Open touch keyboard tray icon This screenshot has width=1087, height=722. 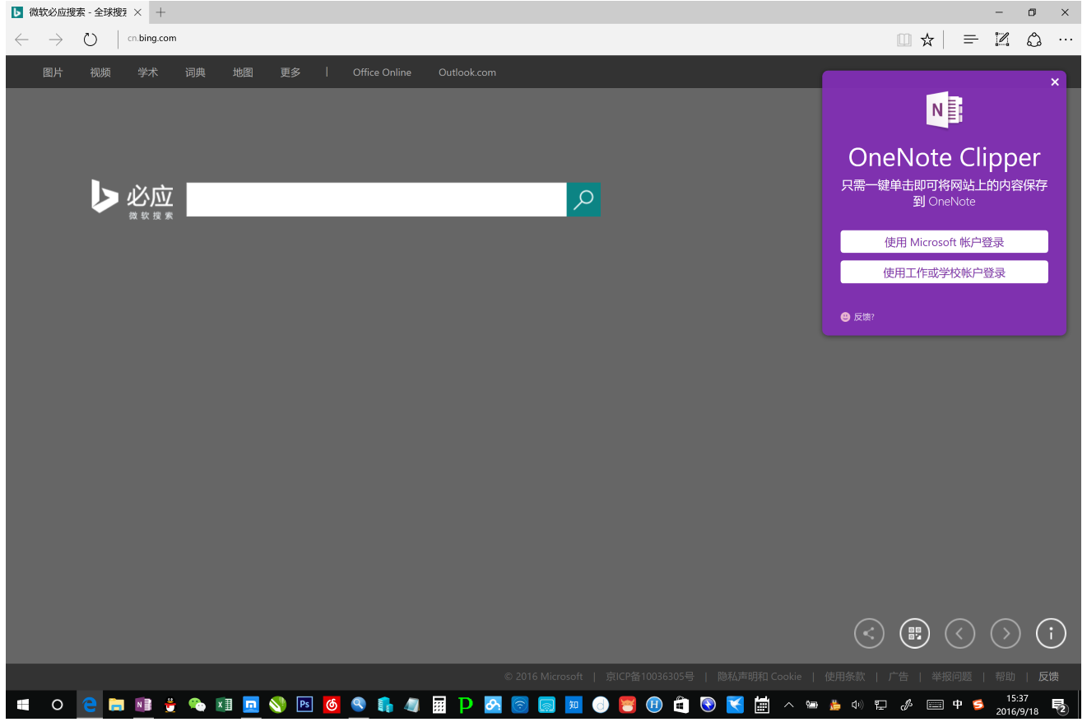click(935, 705)
